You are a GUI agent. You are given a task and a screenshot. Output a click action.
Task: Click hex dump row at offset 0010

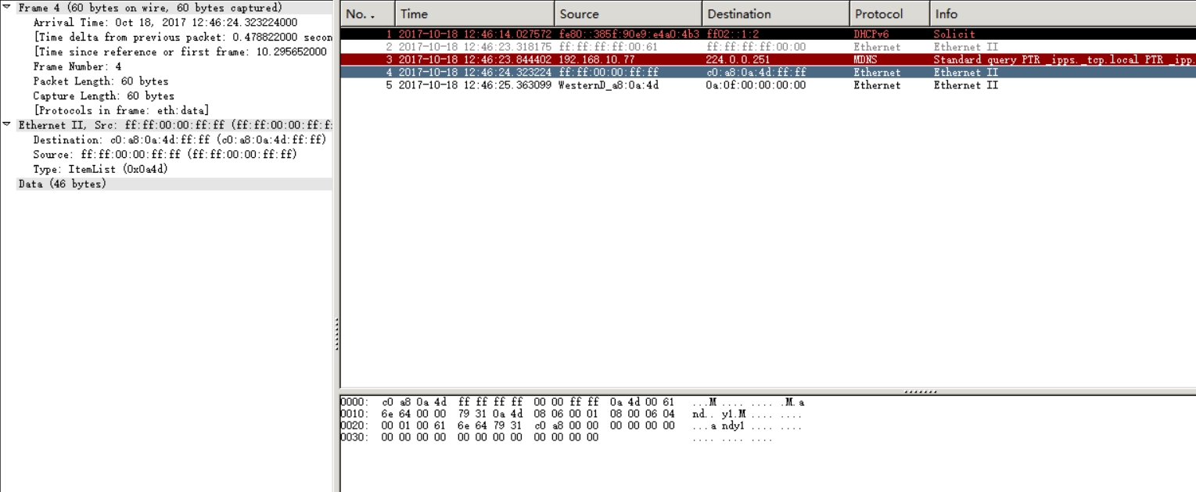(572, 414)
